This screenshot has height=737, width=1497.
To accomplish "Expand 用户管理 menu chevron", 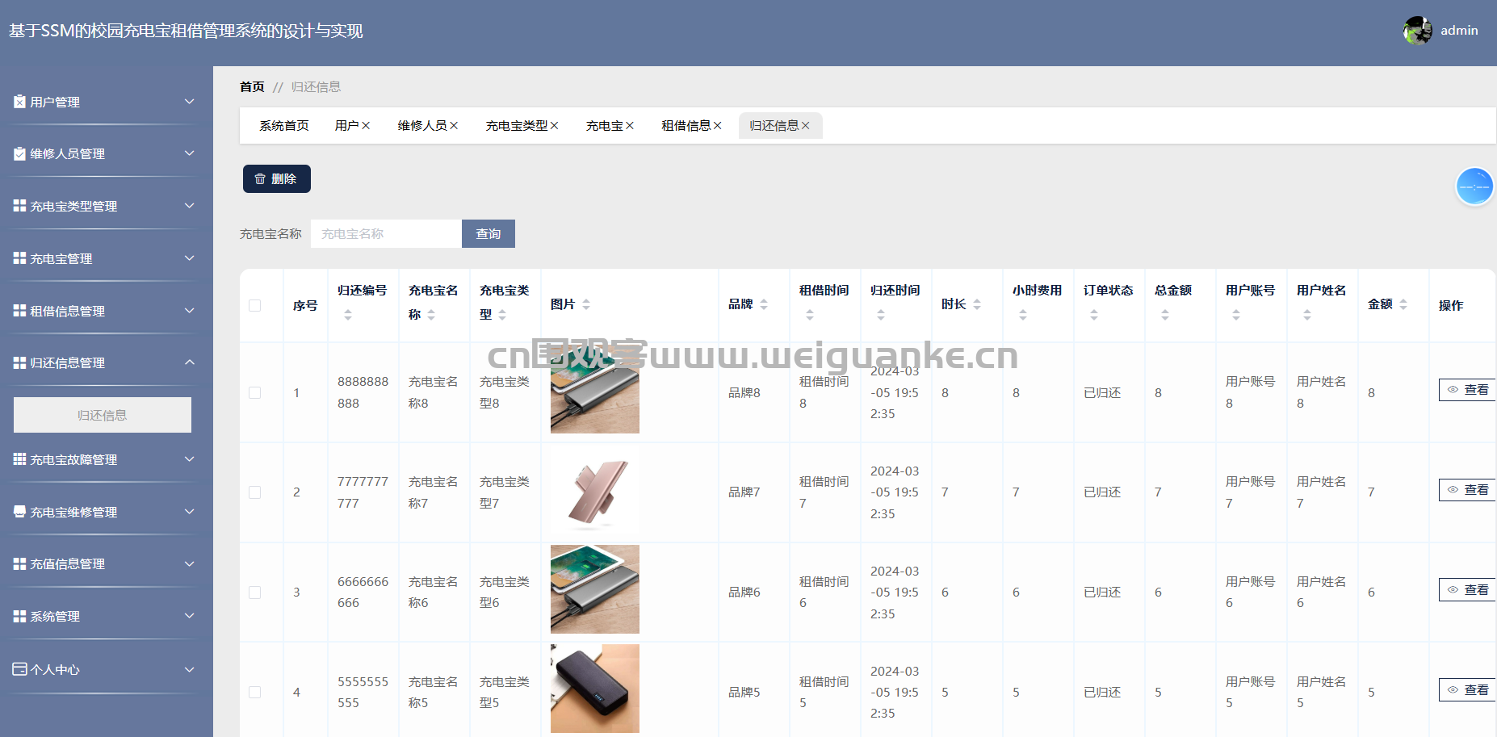I will tap(190, 101).
